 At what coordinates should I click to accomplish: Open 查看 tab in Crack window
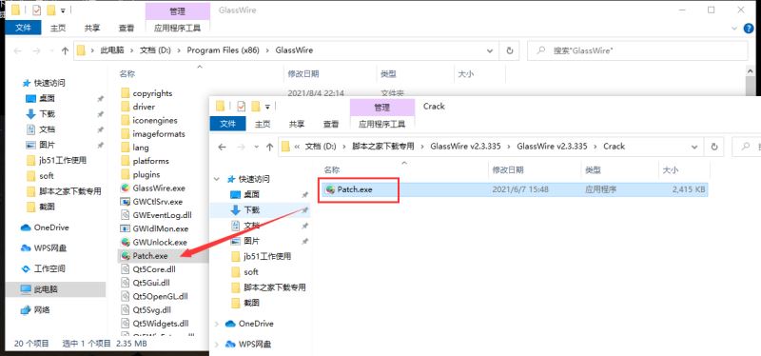(x=331, y=124)
